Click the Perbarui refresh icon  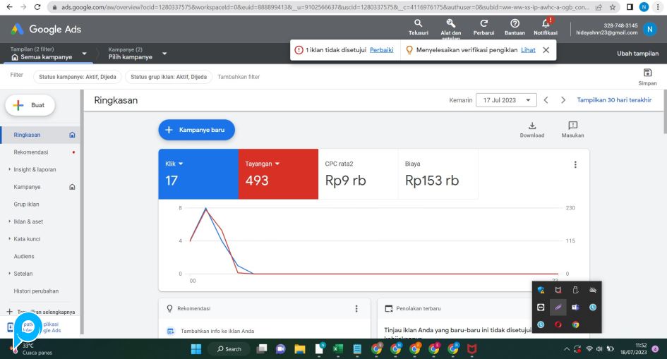click(483, 24)
